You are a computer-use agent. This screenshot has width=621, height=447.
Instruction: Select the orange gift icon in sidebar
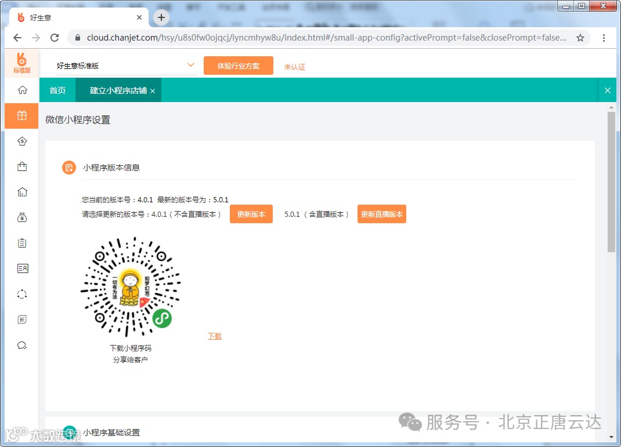22,115
